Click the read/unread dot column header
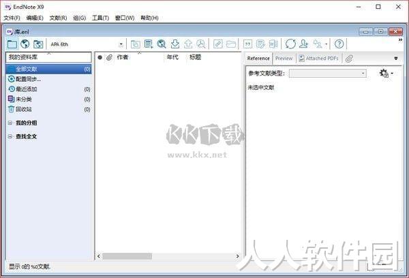Screen dimensions: 409x278 tap(100, 57)
